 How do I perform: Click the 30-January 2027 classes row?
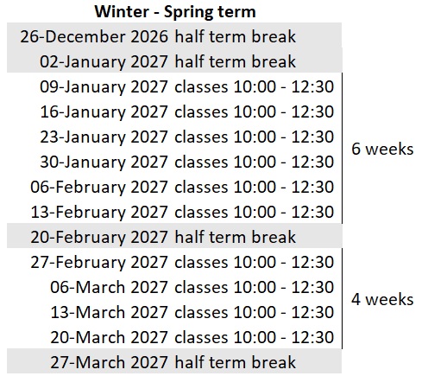(x=174, y=162)
